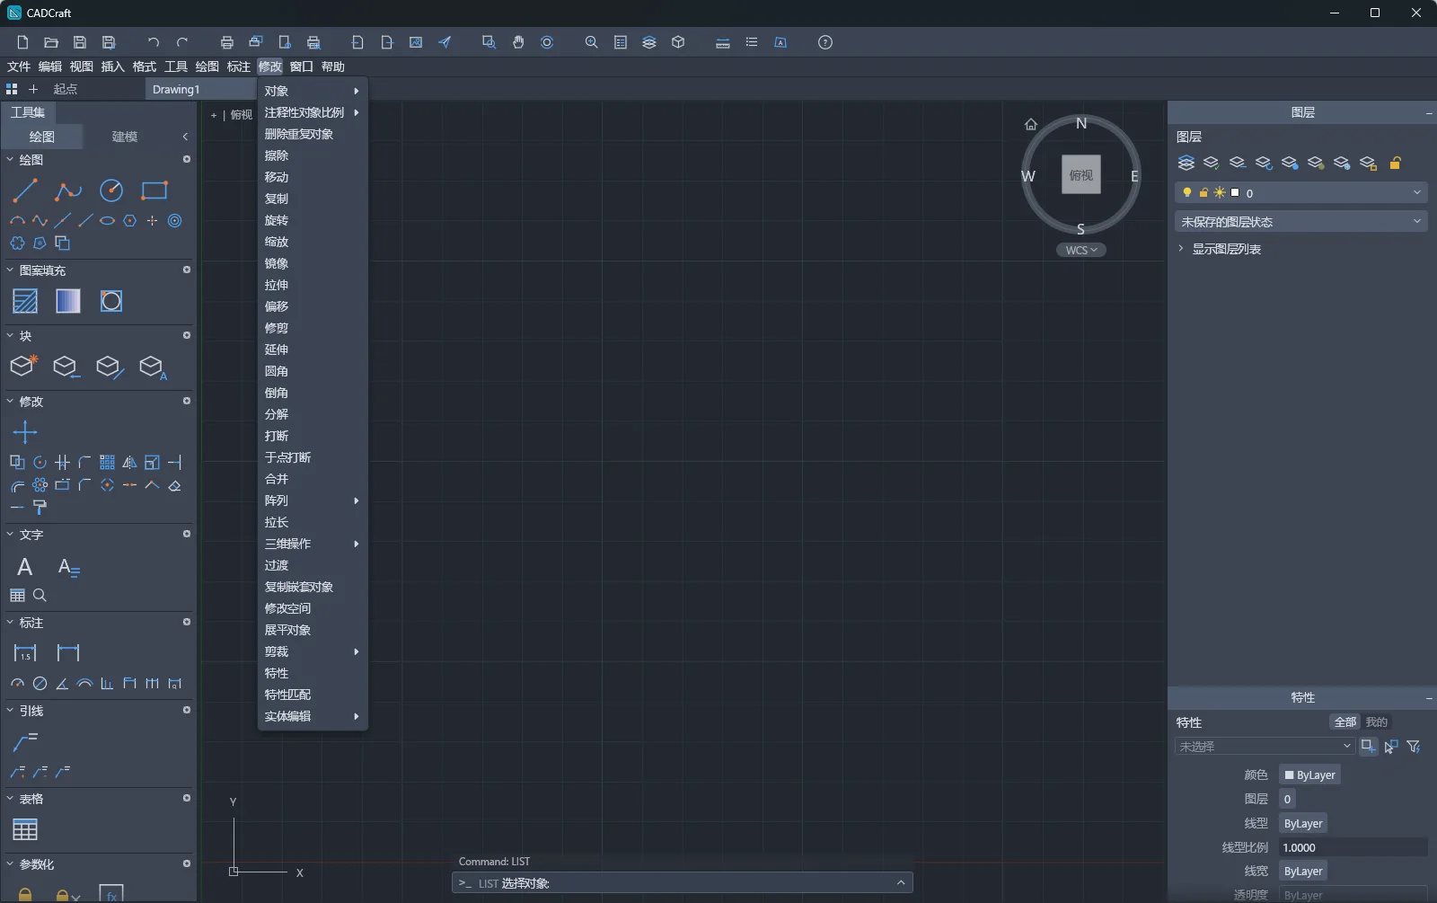Image resolution: width=1437 pixels, height=903 pixels.
Task: Toggle the pick-add selection icon
Action: pyautogui.click(x=1368, y=747)
